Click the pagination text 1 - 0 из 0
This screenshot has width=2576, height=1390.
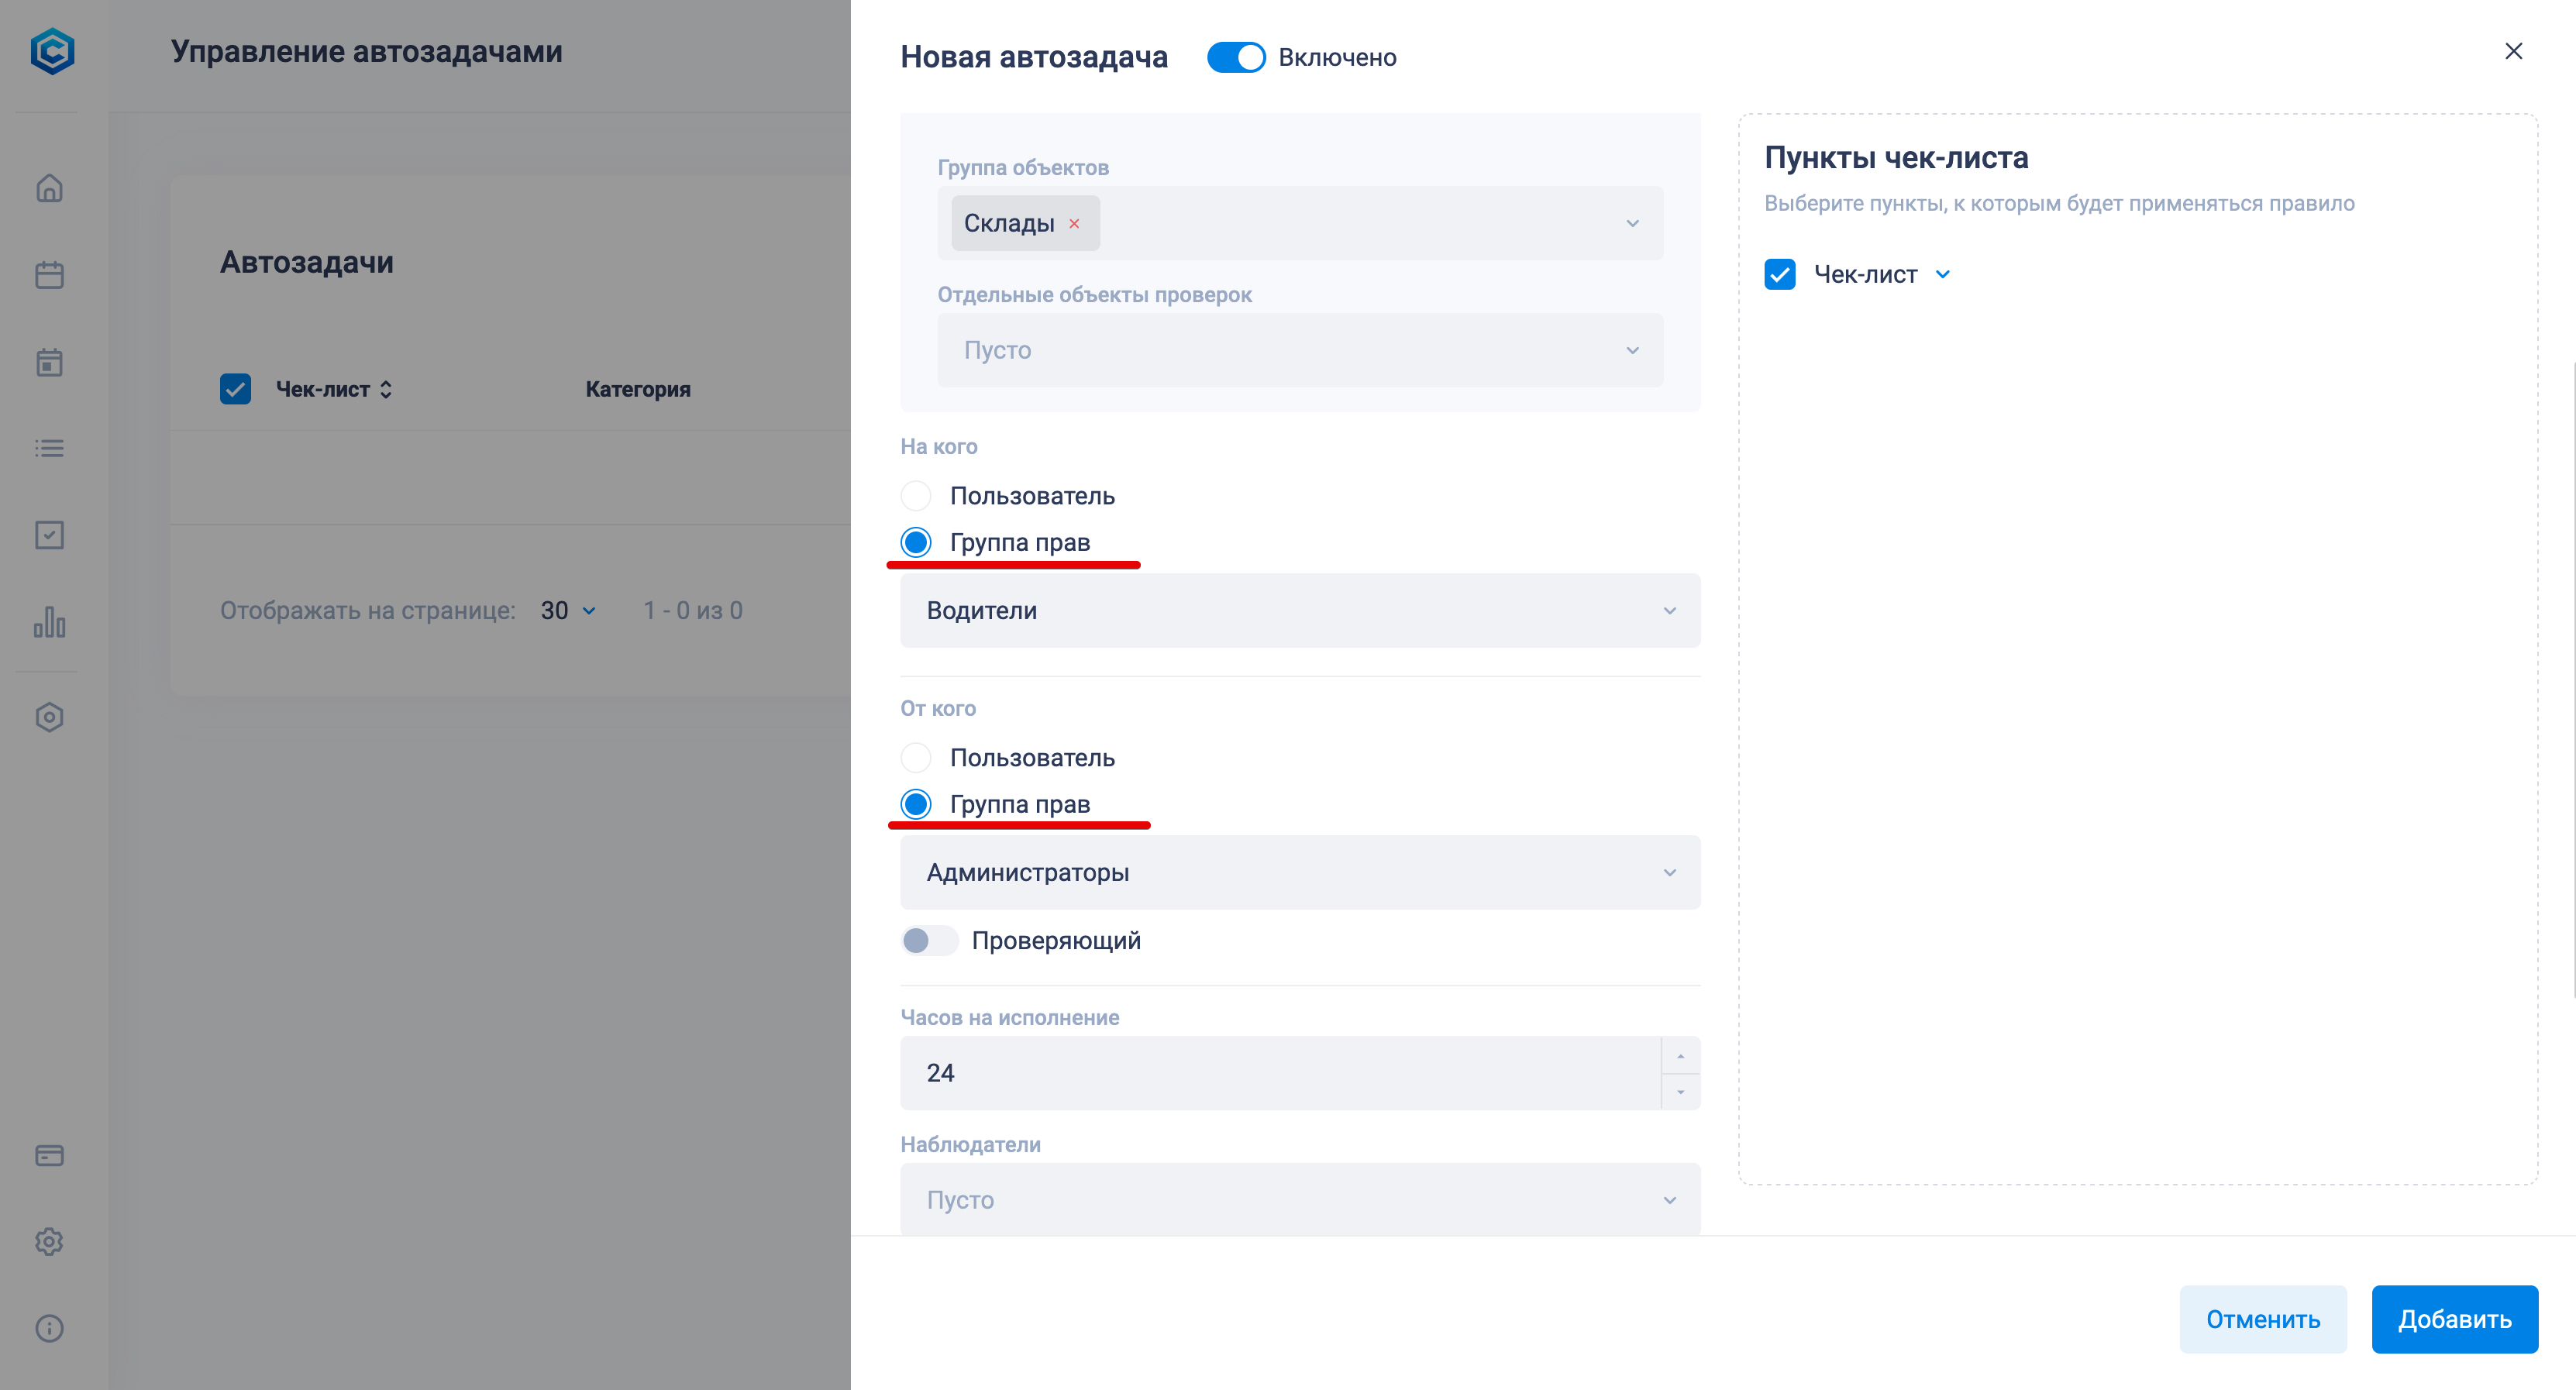click(x=693, y=611)
